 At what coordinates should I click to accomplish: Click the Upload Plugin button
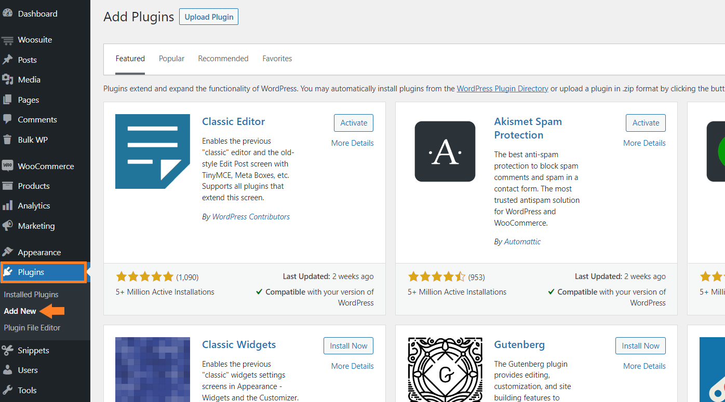(x=209, y=17)
